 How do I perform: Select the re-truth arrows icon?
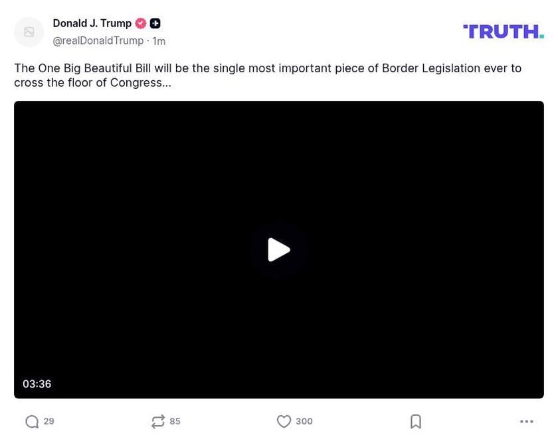(158, 421)
